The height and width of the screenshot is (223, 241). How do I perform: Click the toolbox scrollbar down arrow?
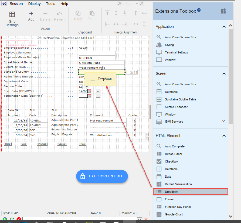pos(230,216)
